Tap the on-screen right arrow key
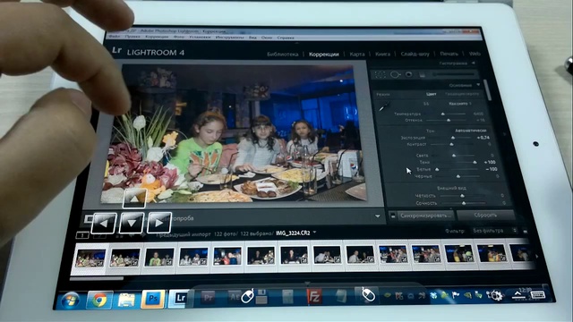 pos(159,222)
